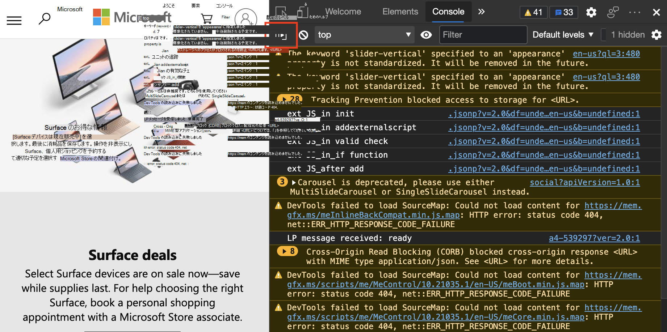Open the hamburger menu on the Microsoft page

tap(14, 21)
